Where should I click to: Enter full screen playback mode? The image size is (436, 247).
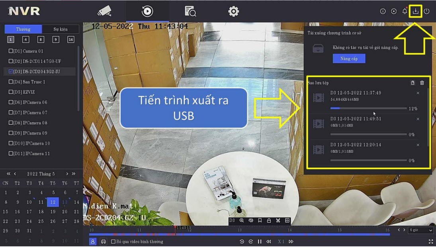pyautogui.click(x=430, y=241)
